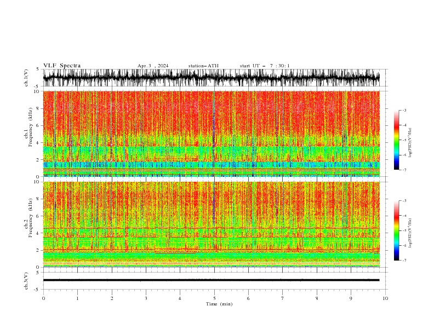Click time axis tick label "10"
434x335 pixels.
[385, 298]
